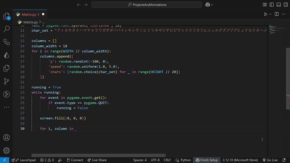Screen dimensions: 290x163
Task: Click the ProjectsAndAnimations search box
Action: pyautogui.click(x=147, y=5)
